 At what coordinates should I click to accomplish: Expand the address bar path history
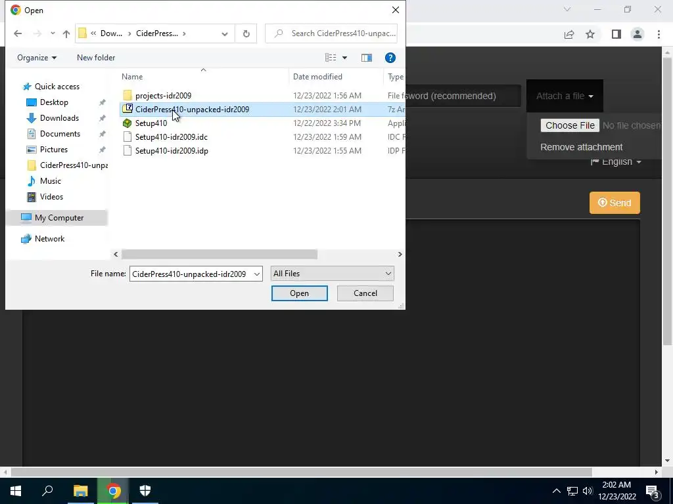pyautogui.click(x=225, y=33)
